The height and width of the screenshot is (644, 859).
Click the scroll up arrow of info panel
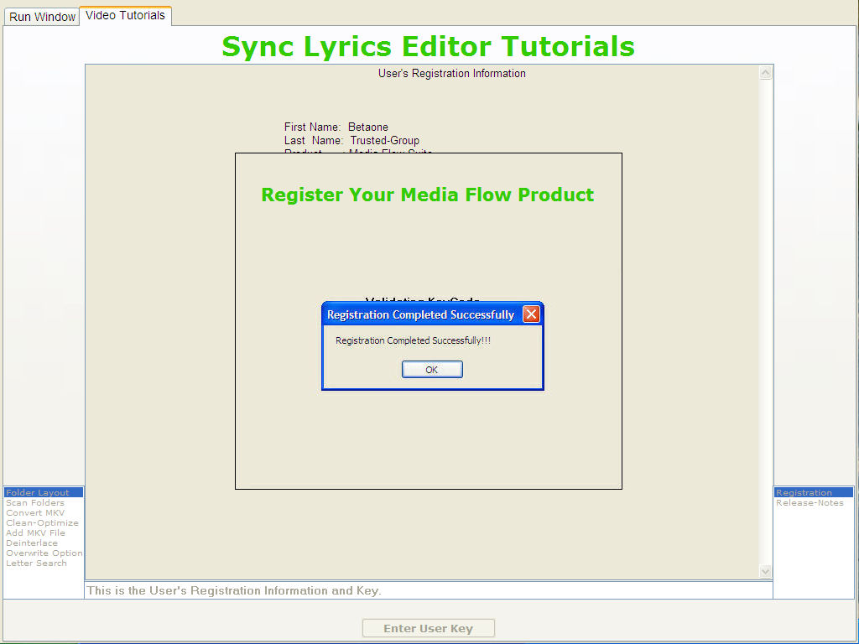click(765, 73)
